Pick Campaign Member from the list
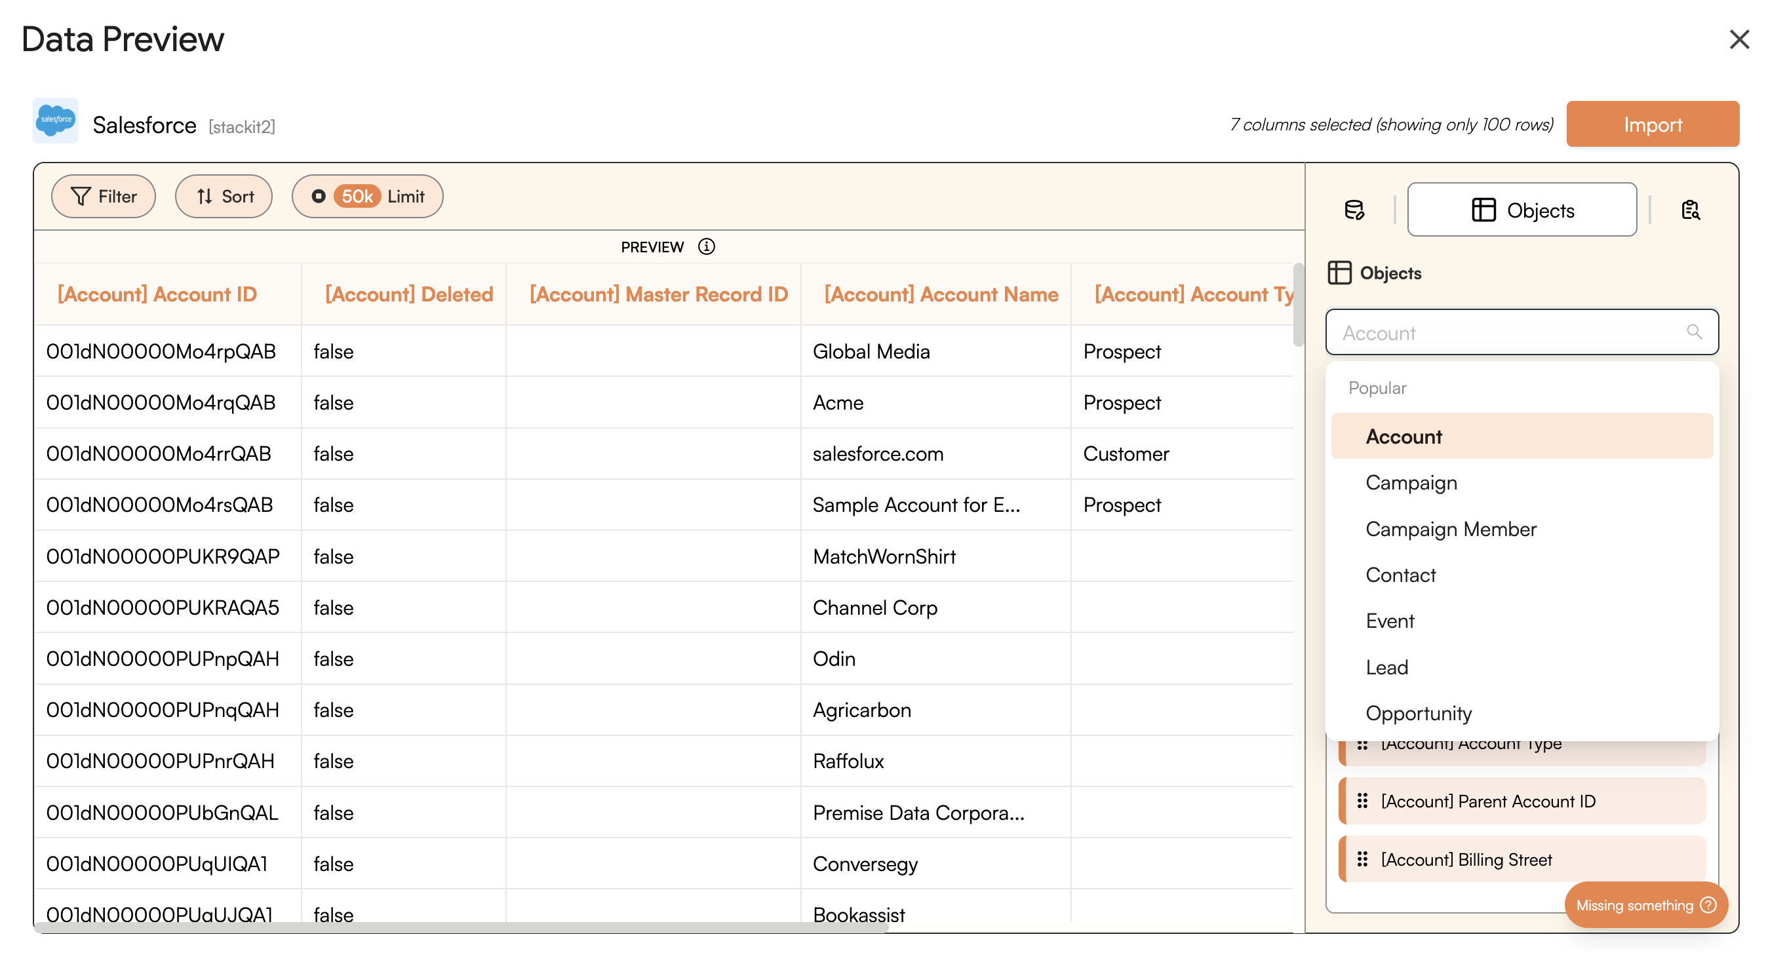Image resolution: width=1766 pixels, height=966 pixels. tap(1451, 529)
